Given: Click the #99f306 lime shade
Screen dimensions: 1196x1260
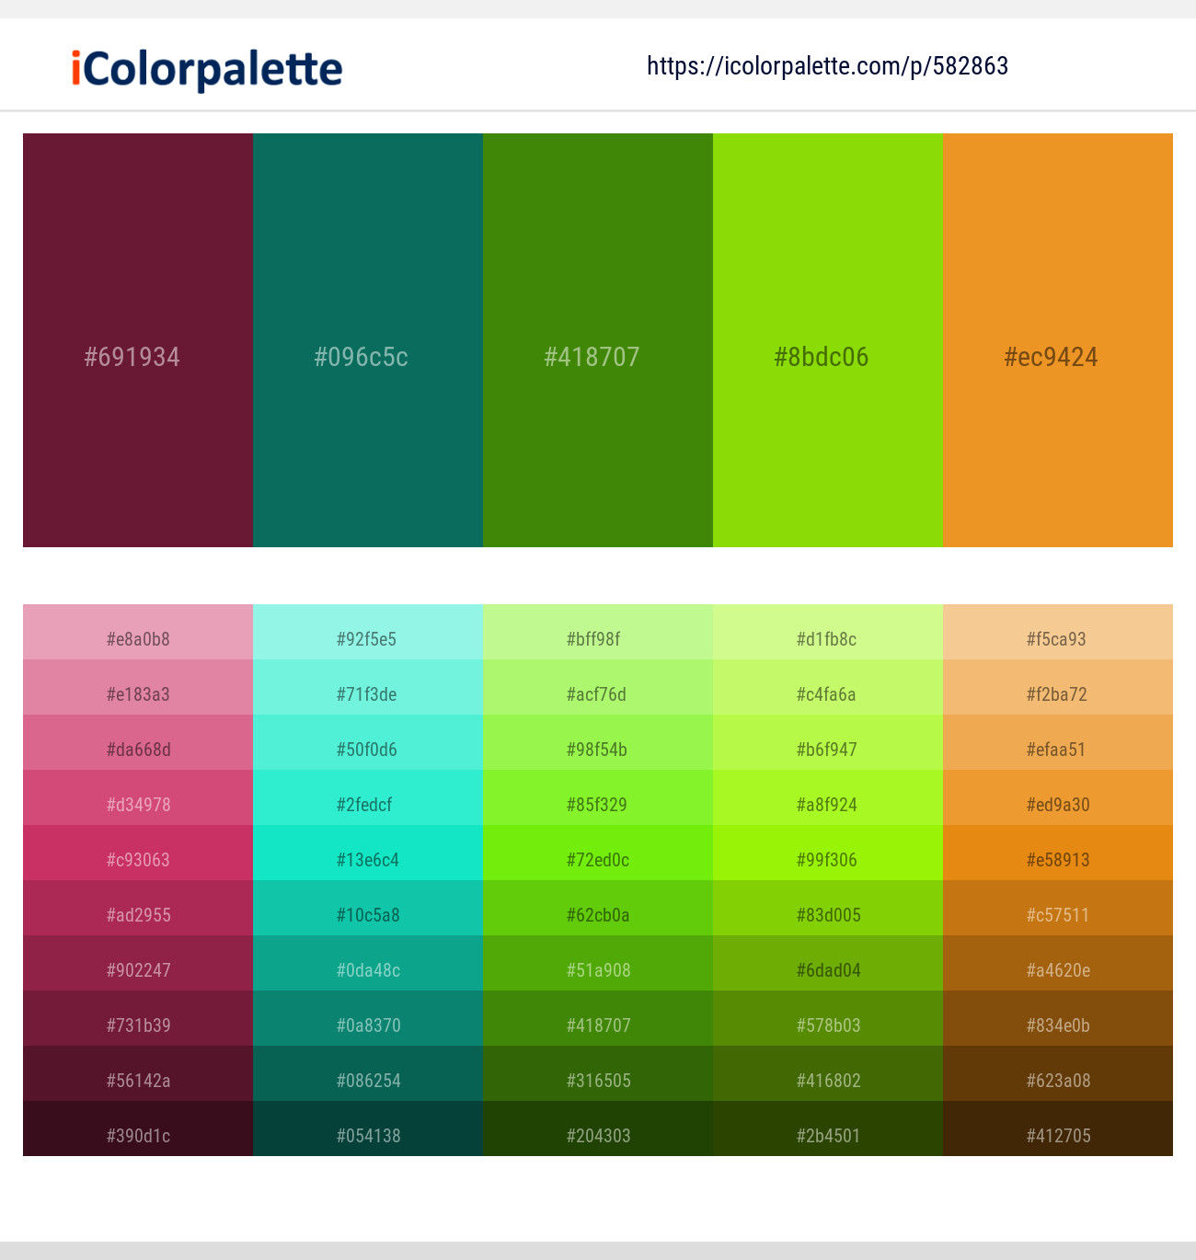Looking at the screenshot, I should point(828,853).
